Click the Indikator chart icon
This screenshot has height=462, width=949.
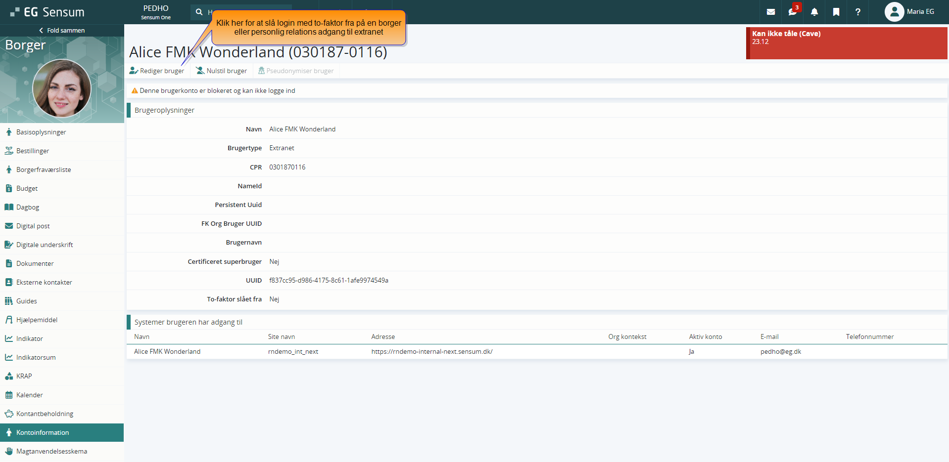point(9,338)
